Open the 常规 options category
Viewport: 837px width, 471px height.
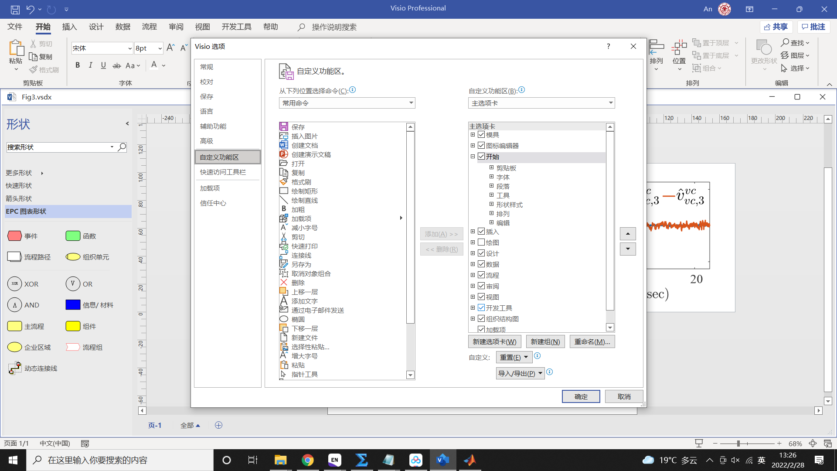pos(228,67)
